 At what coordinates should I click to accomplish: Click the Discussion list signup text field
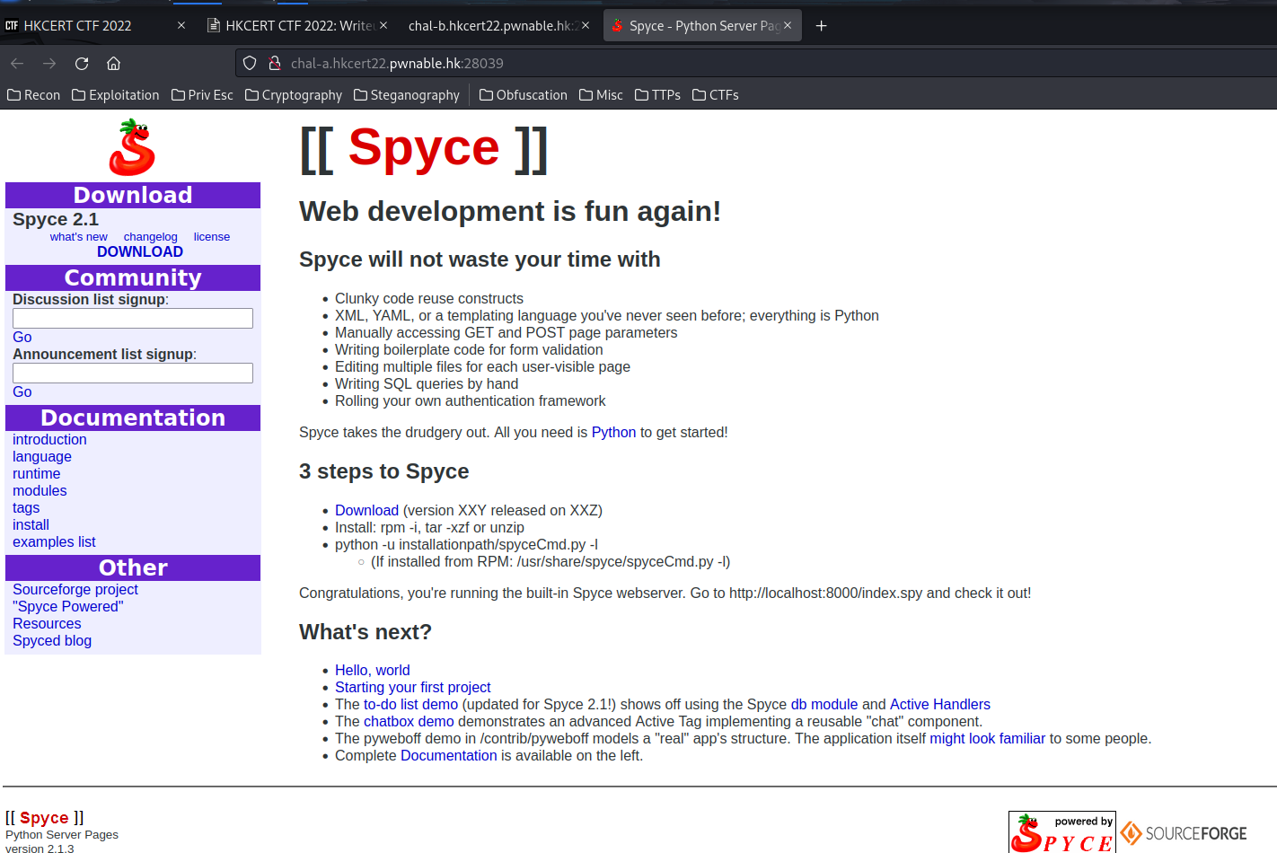click(133, 318)
